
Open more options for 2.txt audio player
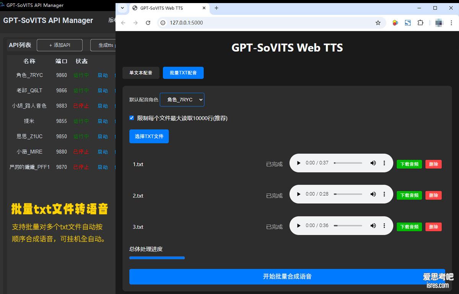pyautogui.click(x=384, y=194)
